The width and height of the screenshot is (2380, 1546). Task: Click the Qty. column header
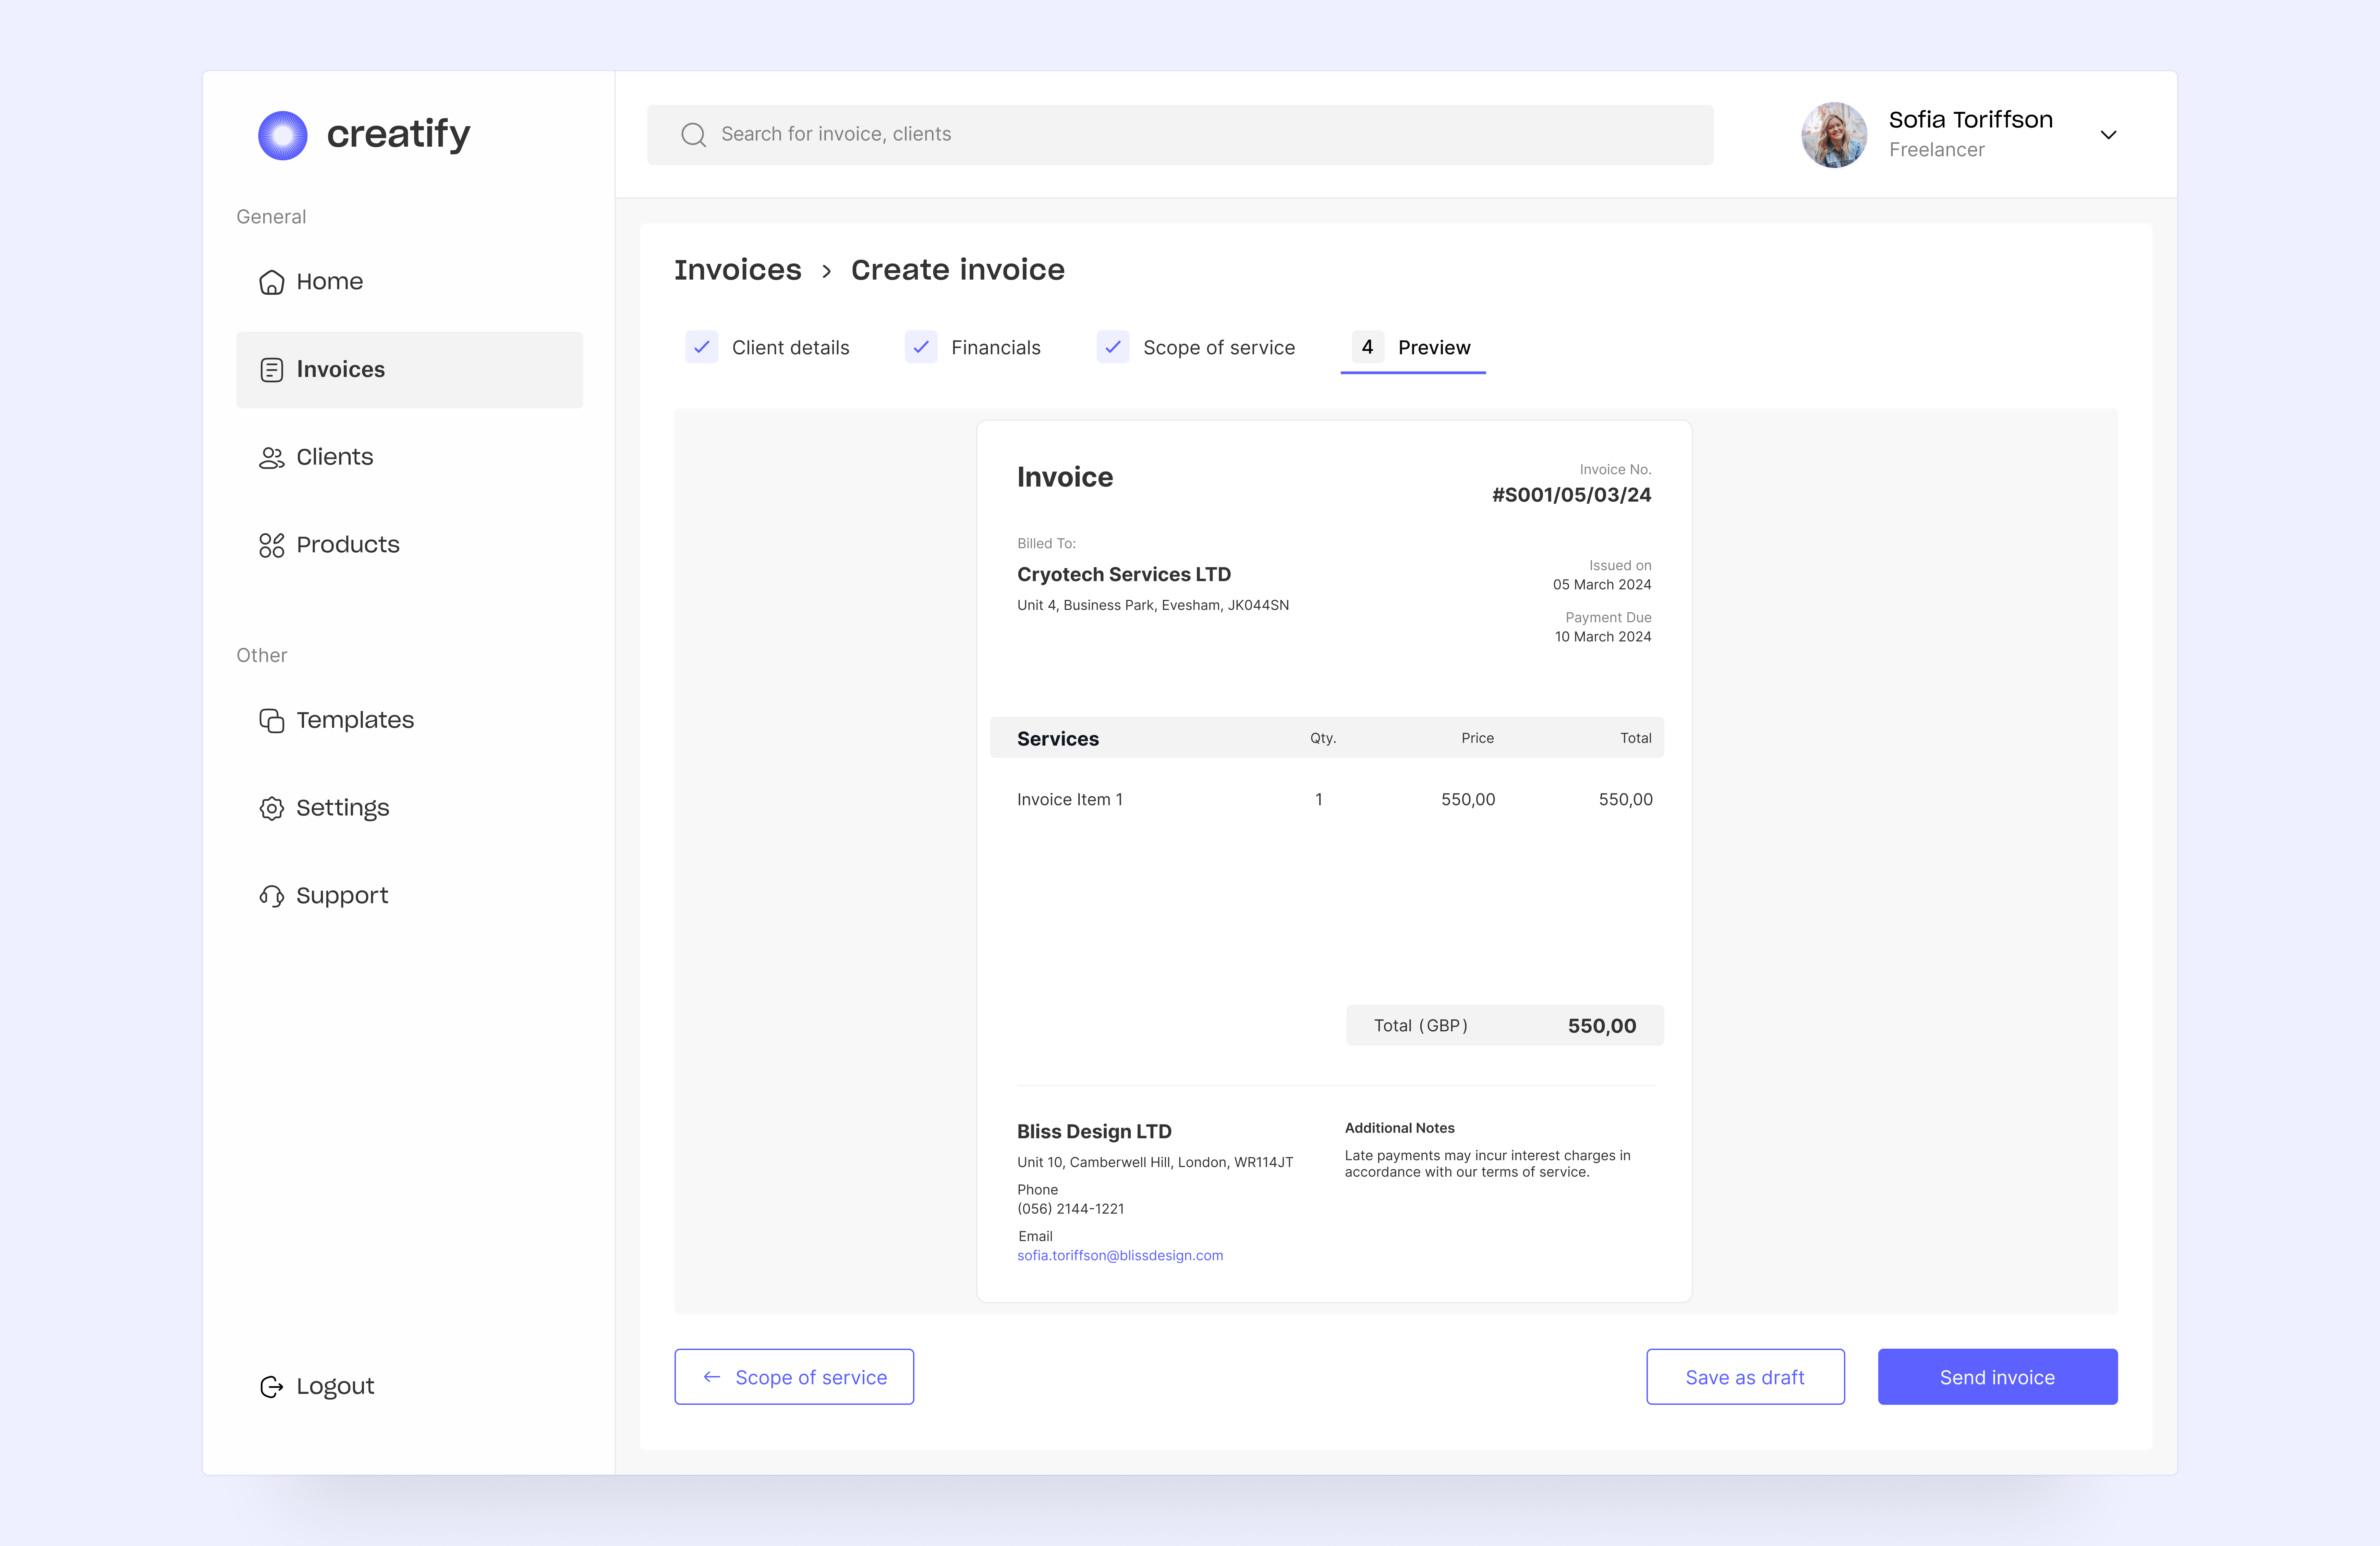[1323, 738]
